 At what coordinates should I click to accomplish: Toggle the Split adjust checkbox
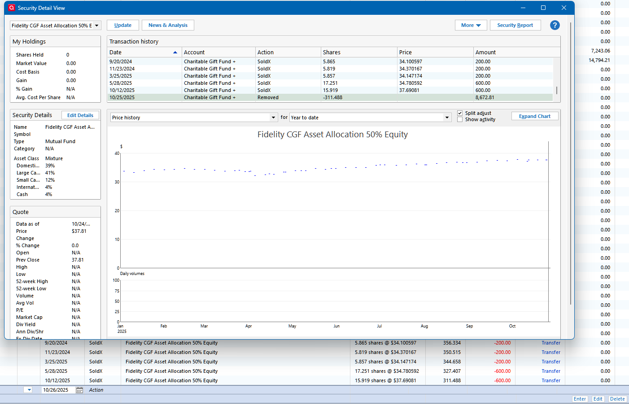(460, 113)
